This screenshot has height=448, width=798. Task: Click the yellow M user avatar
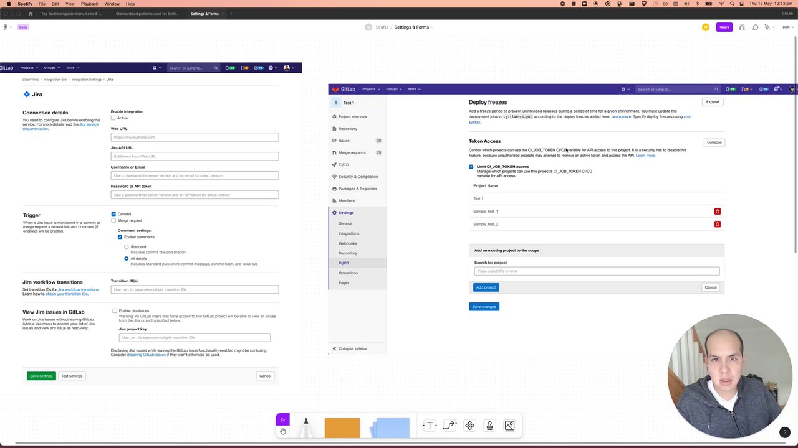[x=706, y=27]
